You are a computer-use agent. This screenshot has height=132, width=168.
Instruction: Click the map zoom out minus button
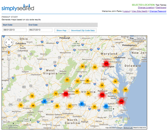coord(9,89)
